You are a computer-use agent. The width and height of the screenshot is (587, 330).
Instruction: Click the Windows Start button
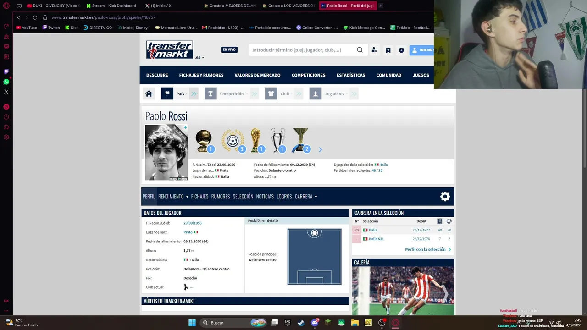point(192,323)
